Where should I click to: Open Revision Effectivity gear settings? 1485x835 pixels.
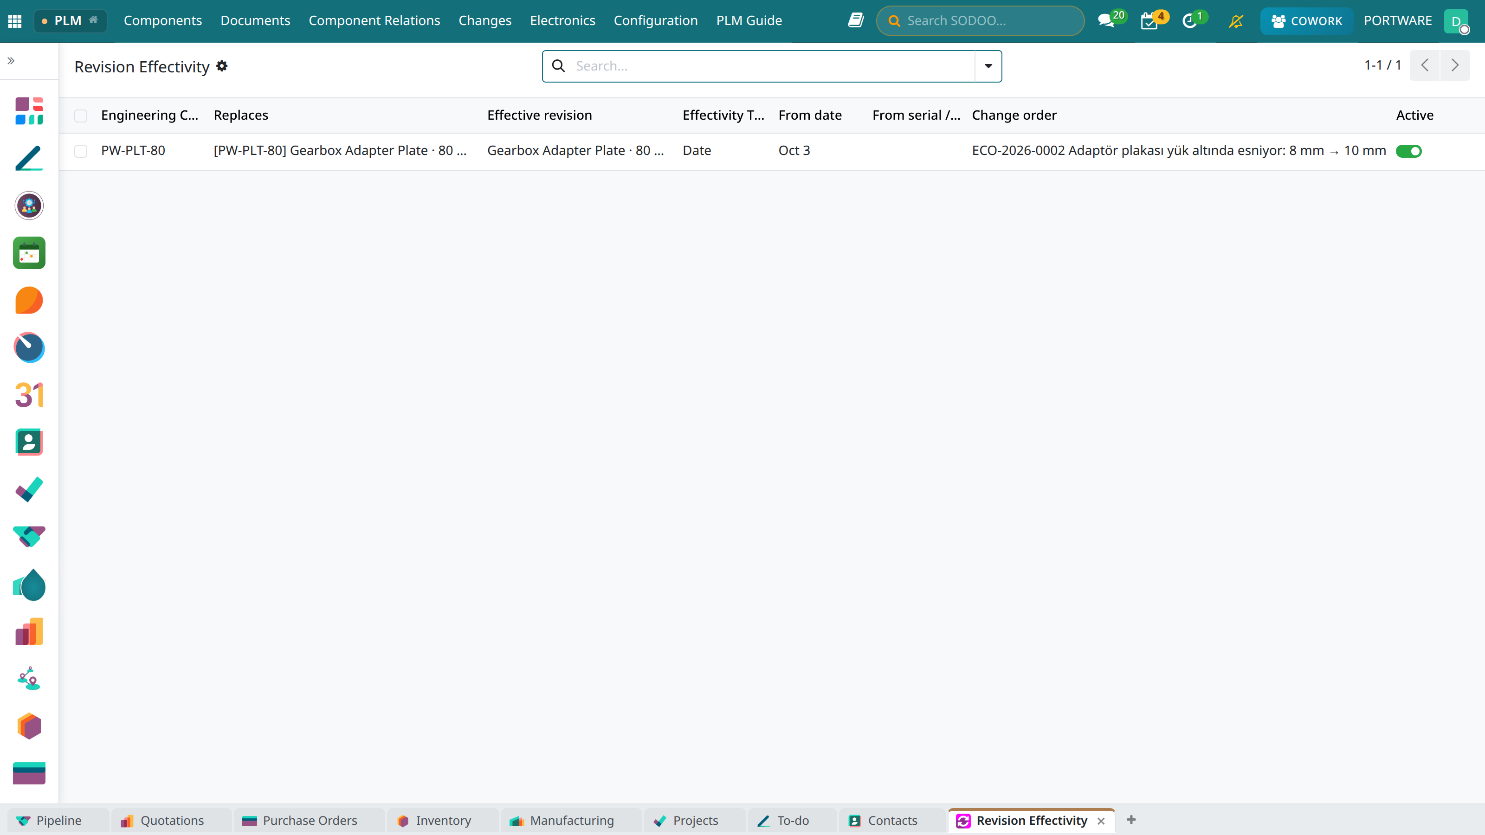[x=222, y=66]
